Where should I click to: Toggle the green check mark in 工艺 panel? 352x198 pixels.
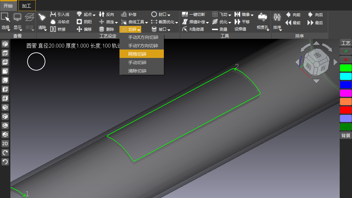(346, 51)
